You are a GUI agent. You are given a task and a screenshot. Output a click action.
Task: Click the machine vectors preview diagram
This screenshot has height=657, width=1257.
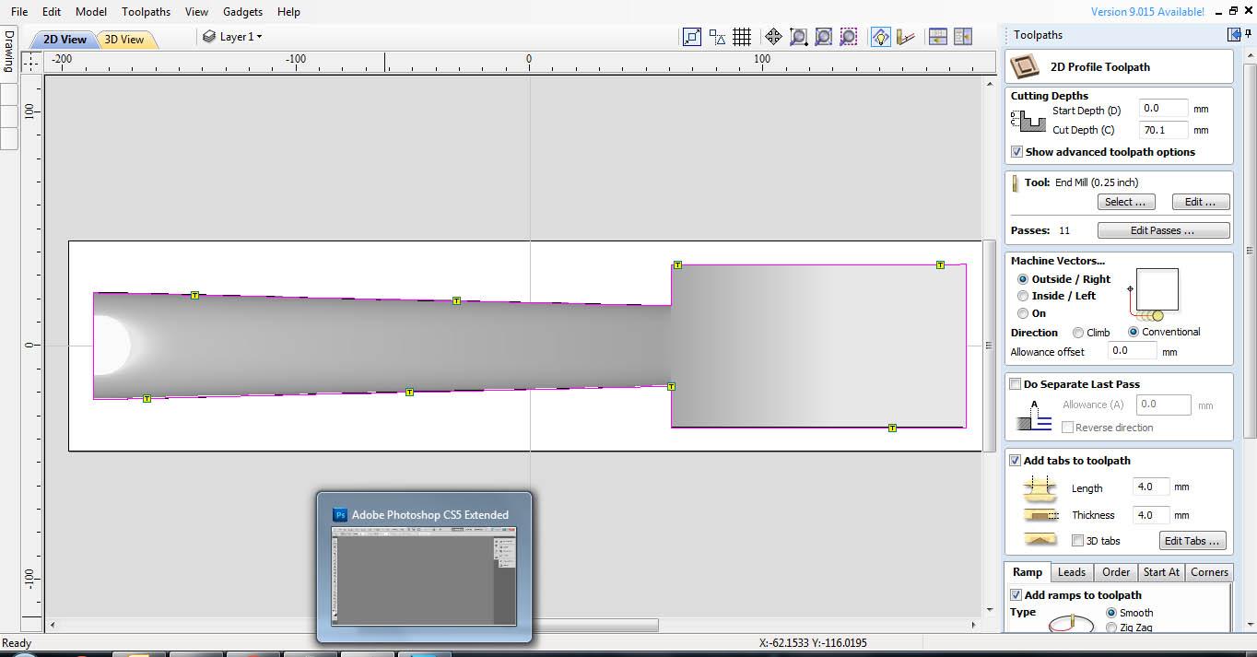point(1154,293)
